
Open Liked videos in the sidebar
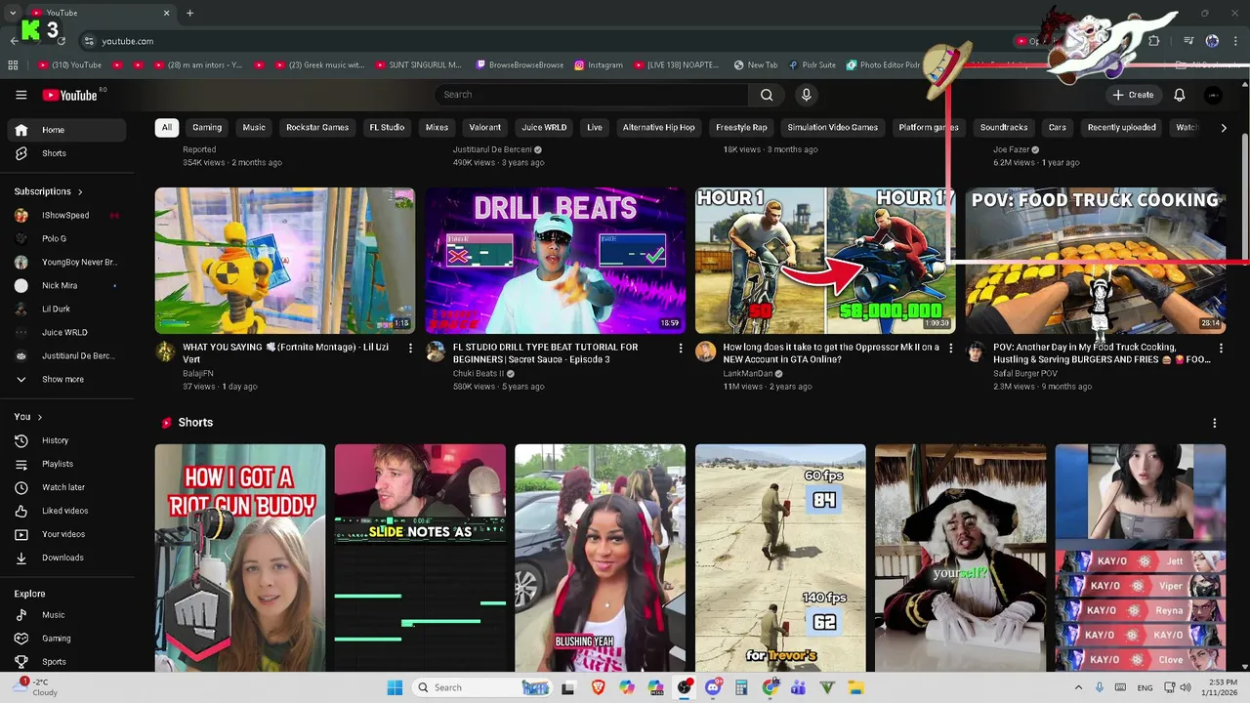click(x=64, y=511)
